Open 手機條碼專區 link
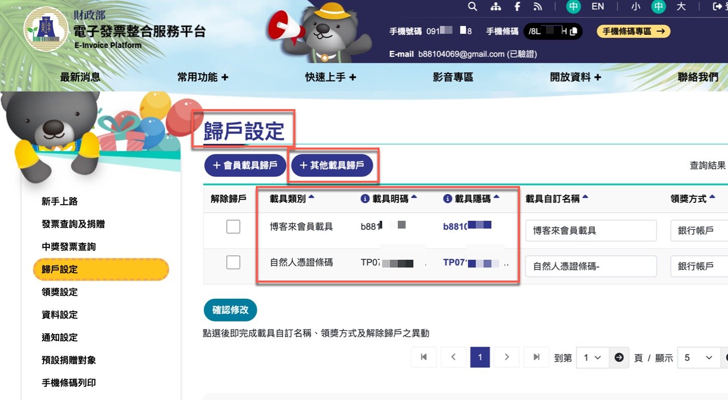Image resolution: width=728 pixels, height=400 pixels. [x=633, y=32]
